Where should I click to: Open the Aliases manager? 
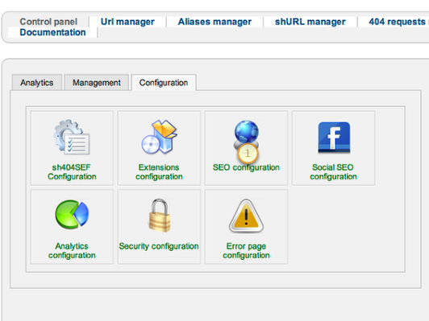(214, 22)
